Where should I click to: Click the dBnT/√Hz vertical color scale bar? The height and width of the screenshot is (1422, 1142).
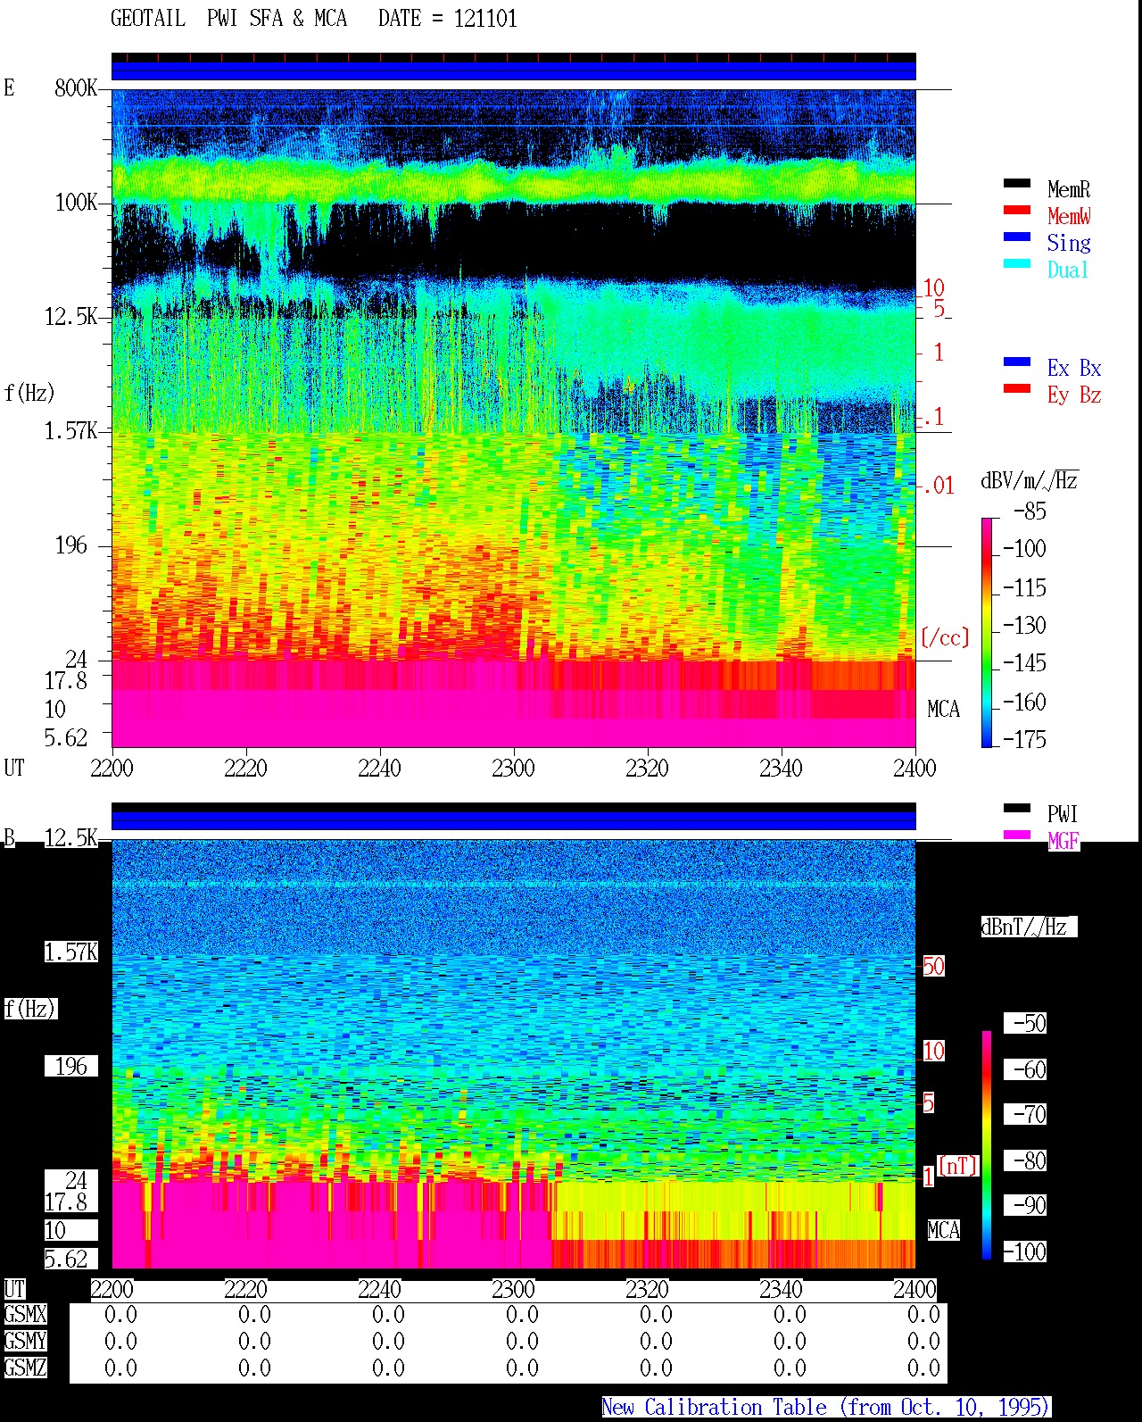tap(987, 1145)
